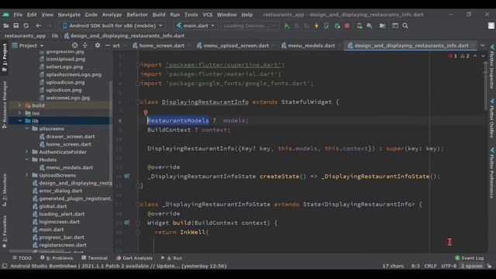Screen dimensions: 496x279
Task: Click the red lightbulb intention icon
Action: coord(146,112)
